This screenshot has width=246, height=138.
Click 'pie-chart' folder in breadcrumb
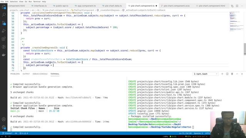click(25, 10)
